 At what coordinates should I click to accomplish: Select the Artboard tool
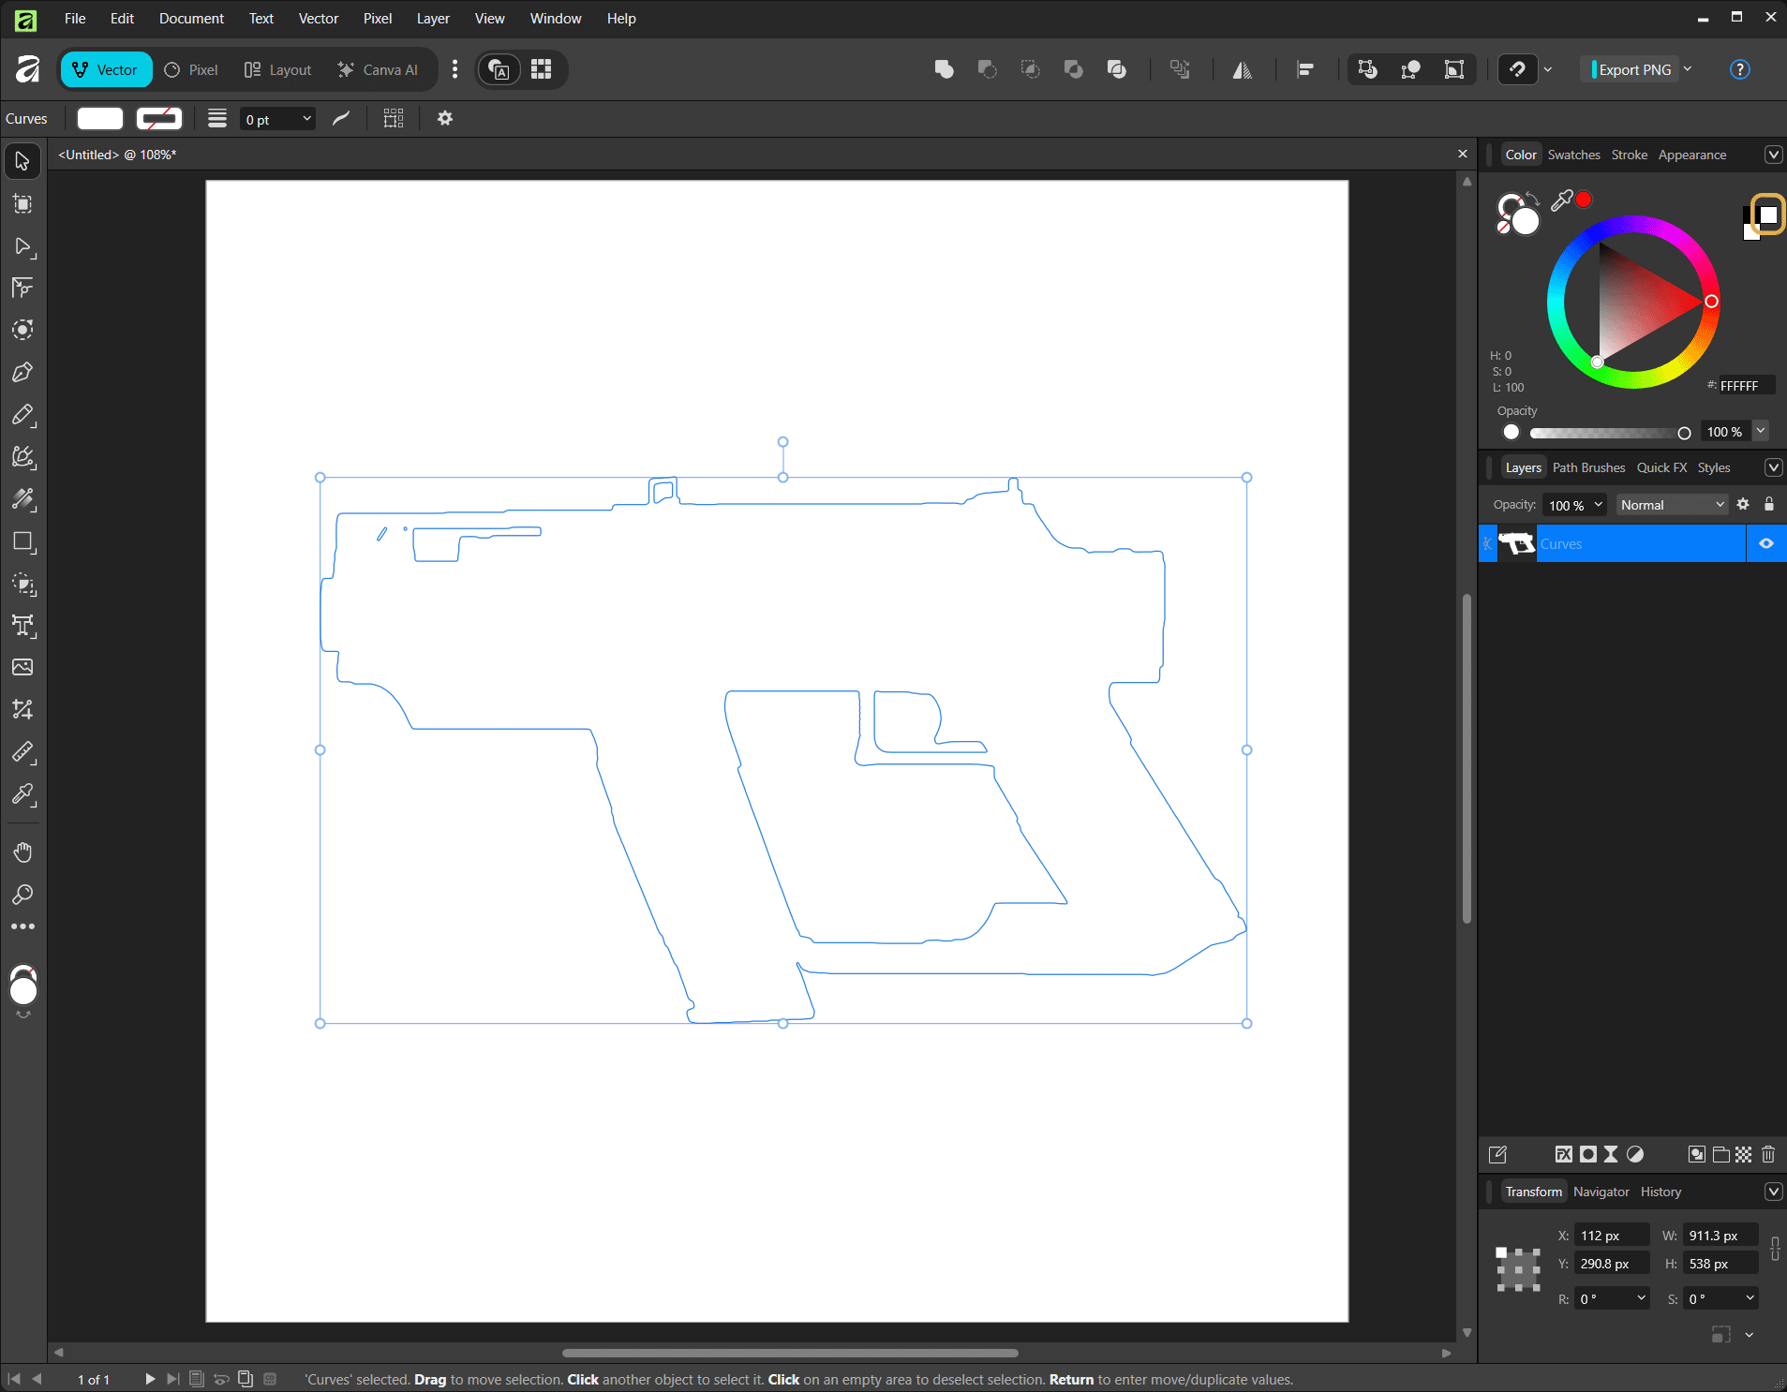tap(22, 203)
